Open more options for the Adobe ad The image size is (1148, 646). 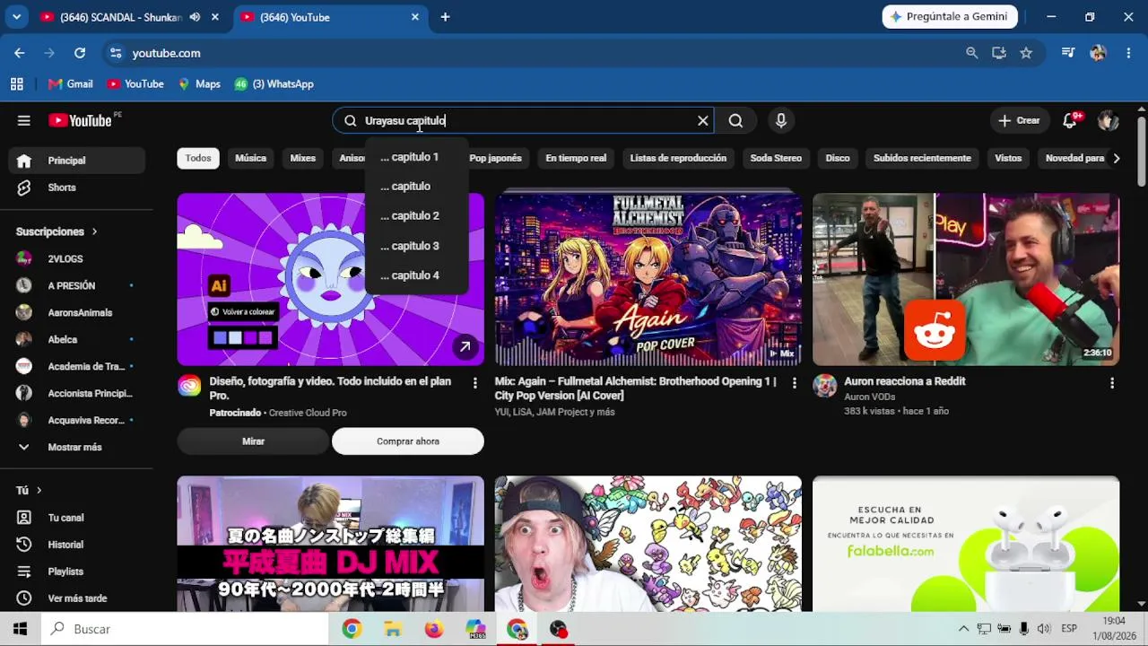(x=475, y=383)
